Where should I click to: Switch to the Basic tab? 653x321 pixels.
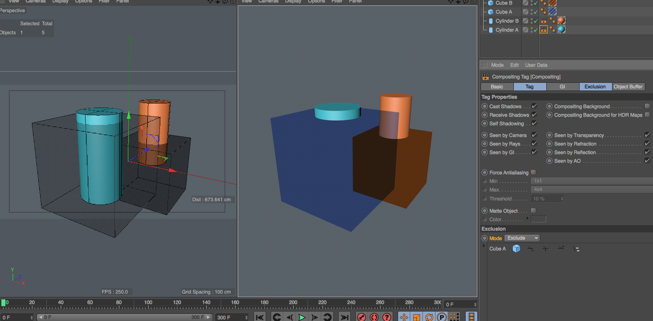tap(497, 86)
